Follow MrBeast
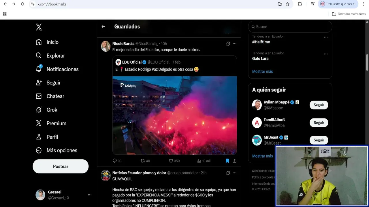Image resolution: width=369 pixels, height=207 pixels. click(319, 140)
